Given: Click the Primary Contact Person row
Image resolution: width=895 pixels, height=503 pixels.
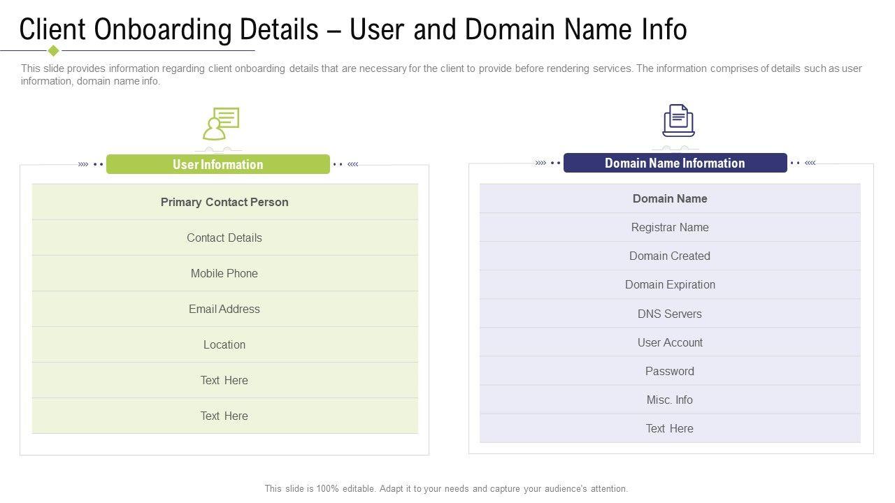Looking at the screenshot, I should click(x=224, y=202).
